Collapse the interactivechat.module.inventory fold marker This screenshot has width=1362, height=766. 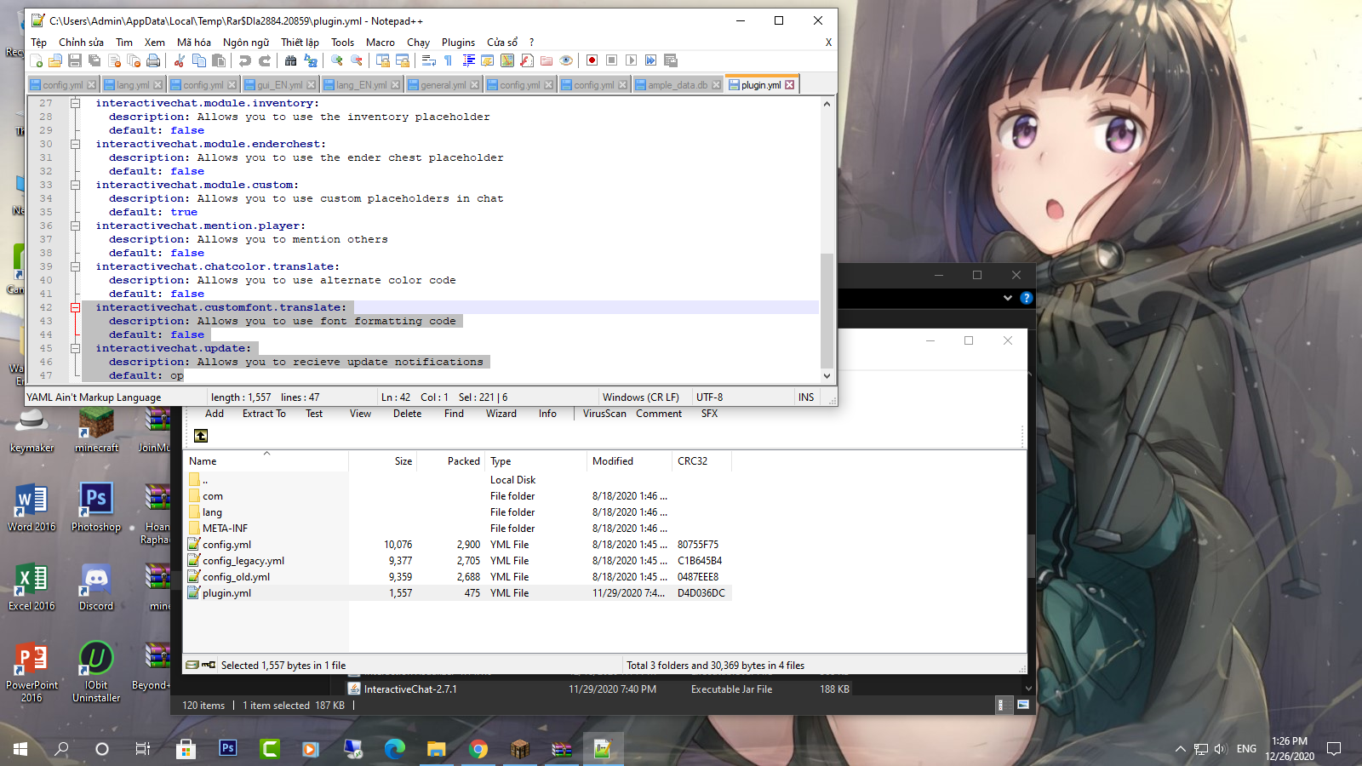click(x=75, y=103)
